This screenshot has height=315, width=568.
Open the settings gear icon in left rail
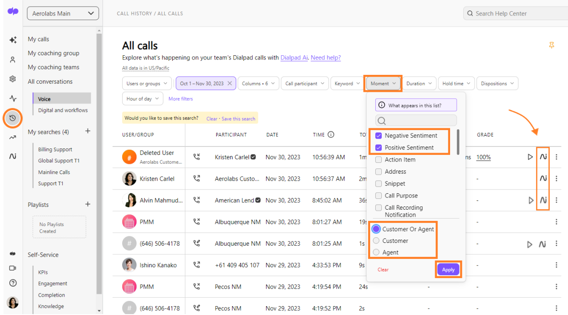13,79
